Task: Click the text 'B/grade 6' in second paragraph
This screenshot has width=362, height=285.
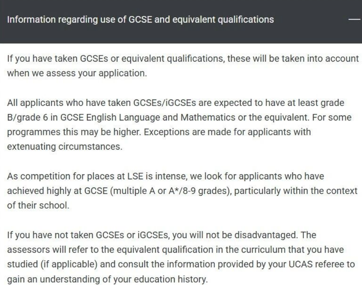Action: tap(27, 118)
